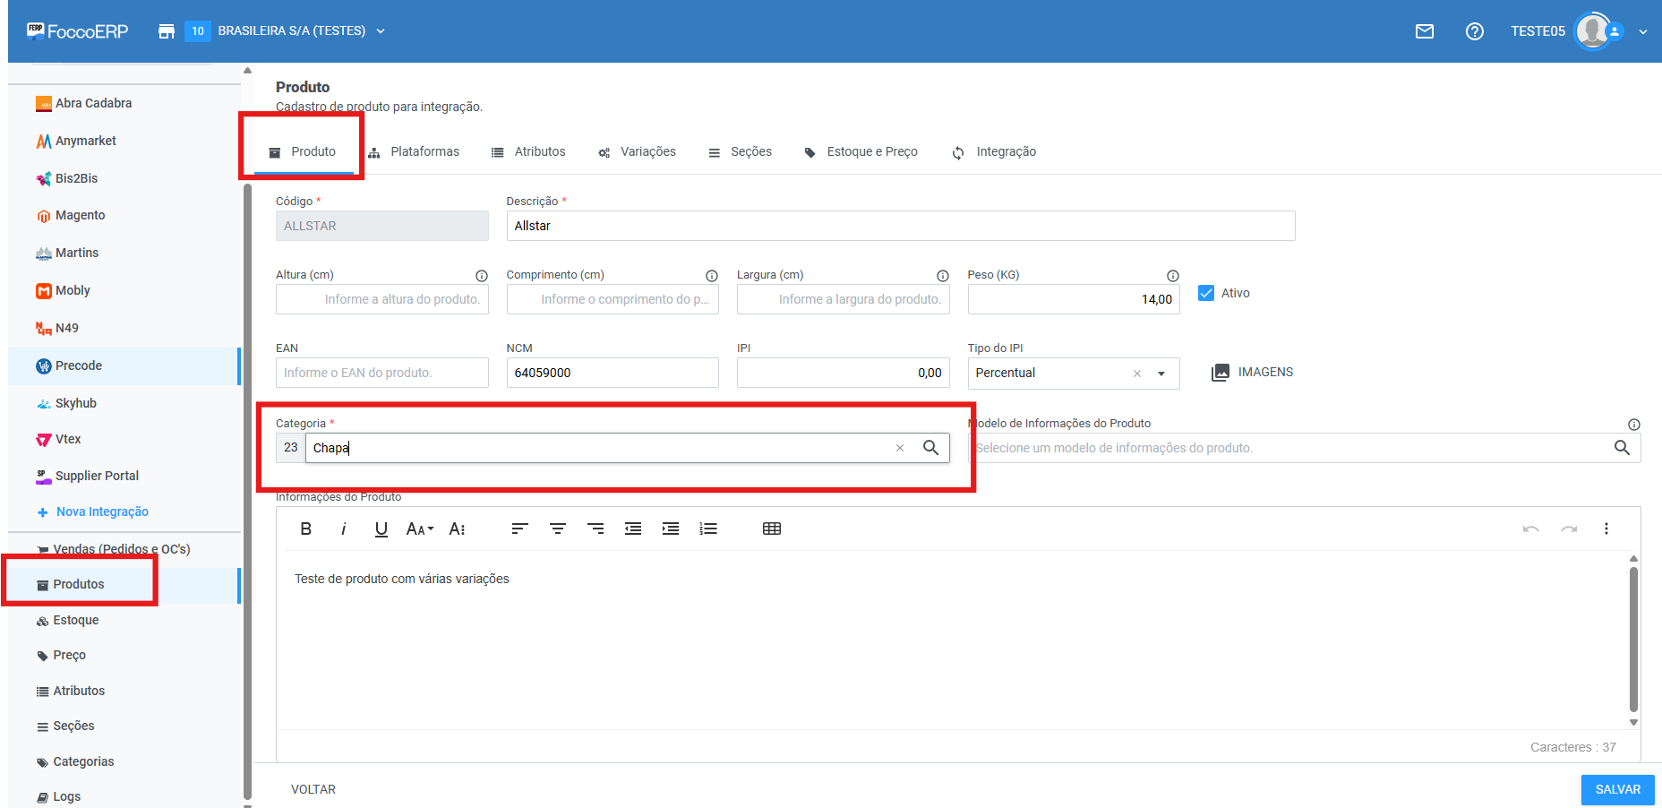Click the SALVAR button

coord(1617,789)
